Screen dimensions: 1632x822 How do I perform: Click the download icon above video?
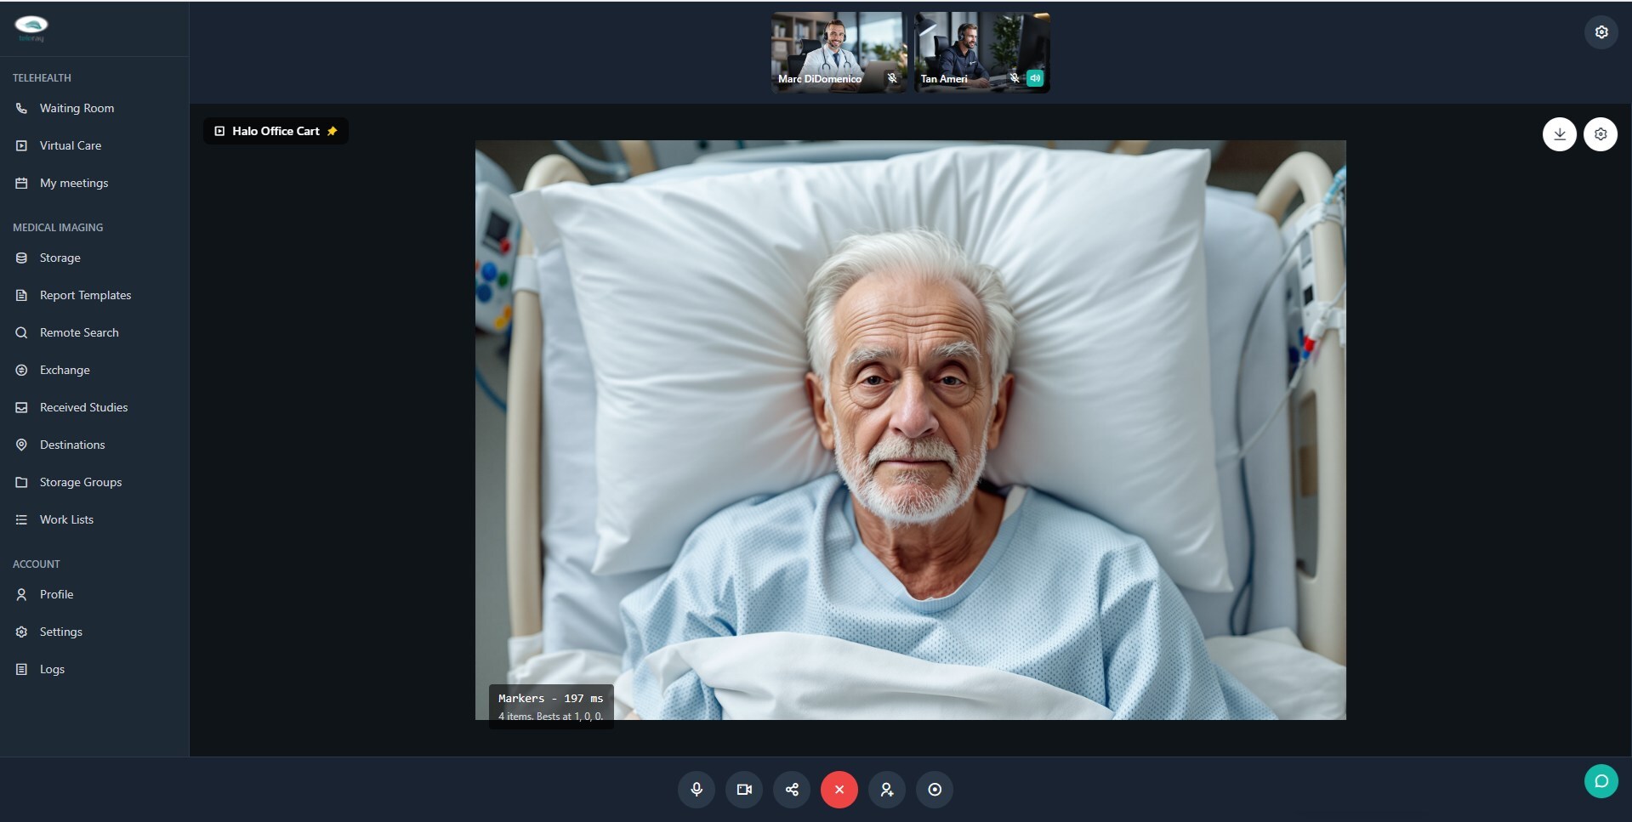pos(1559,134)
